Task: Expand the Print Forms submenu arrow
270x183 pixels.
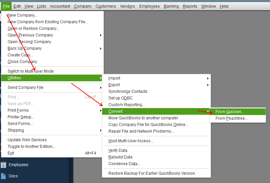Action: 101,110
